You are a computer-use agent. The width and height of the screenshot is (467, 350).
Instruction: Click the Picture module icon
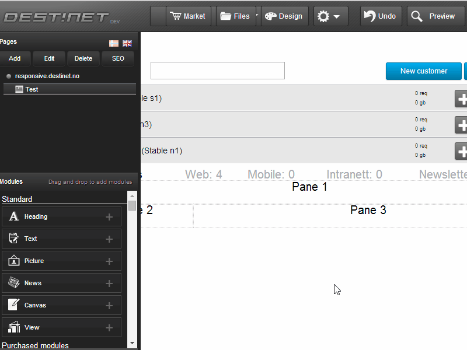[x=14, y=261]
